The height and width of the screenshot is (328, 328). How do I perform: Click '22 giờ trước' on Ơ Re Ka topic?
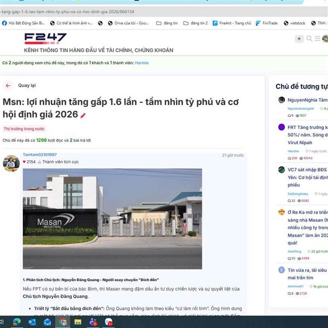pyautogui.click(x=318, y=251)
